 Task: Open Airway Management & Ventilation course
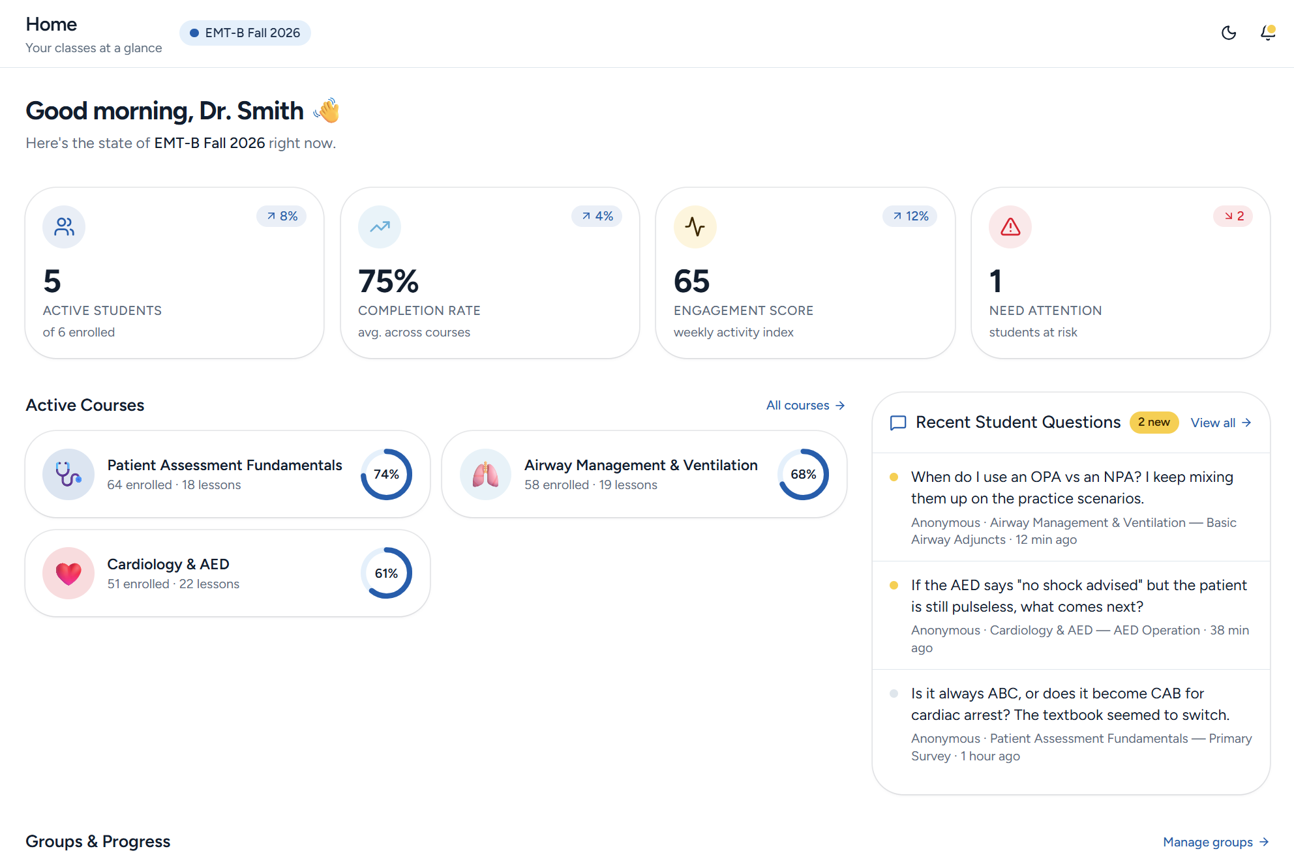pyautogui.click(x=644, y=474)
